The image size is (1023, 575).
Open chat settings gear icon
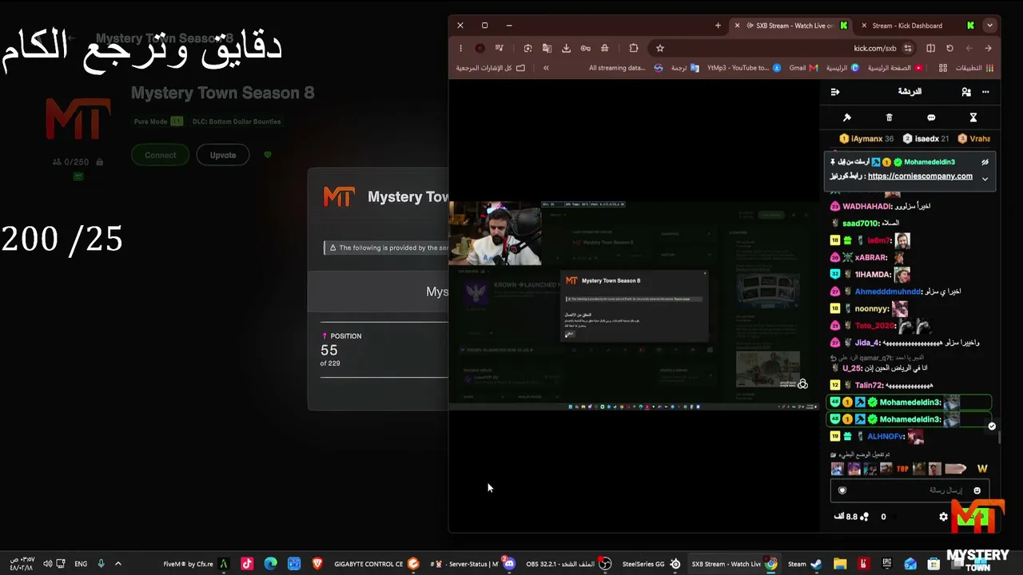tap(943, 517)
